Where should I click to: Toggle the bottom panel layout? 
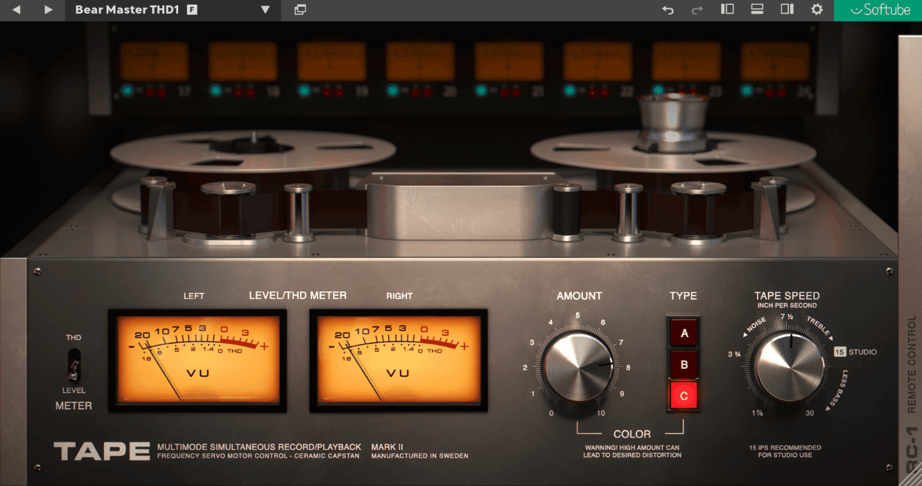(757, 10)
